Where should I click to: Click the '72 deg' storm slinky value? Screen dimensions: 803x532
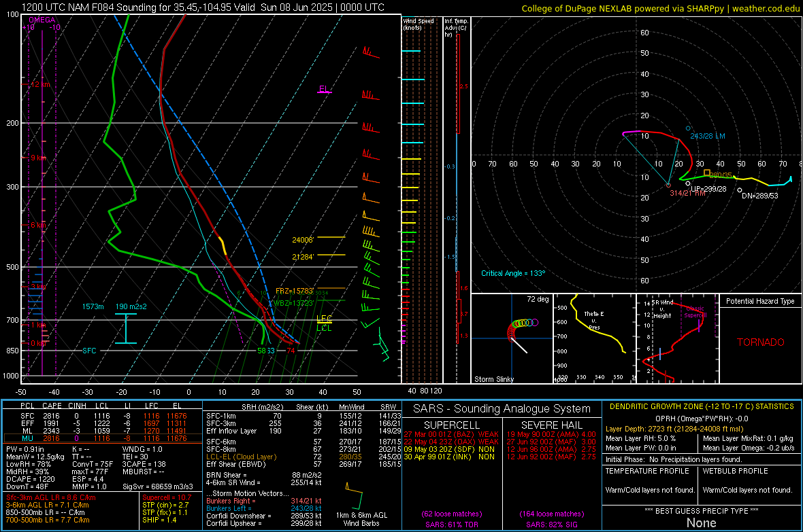[538, 299]
